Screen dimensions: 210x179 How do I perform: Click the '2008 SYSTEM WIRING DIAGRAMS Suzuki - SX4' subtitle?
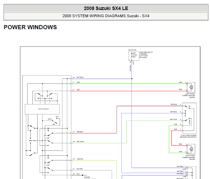tap(106, 16)
